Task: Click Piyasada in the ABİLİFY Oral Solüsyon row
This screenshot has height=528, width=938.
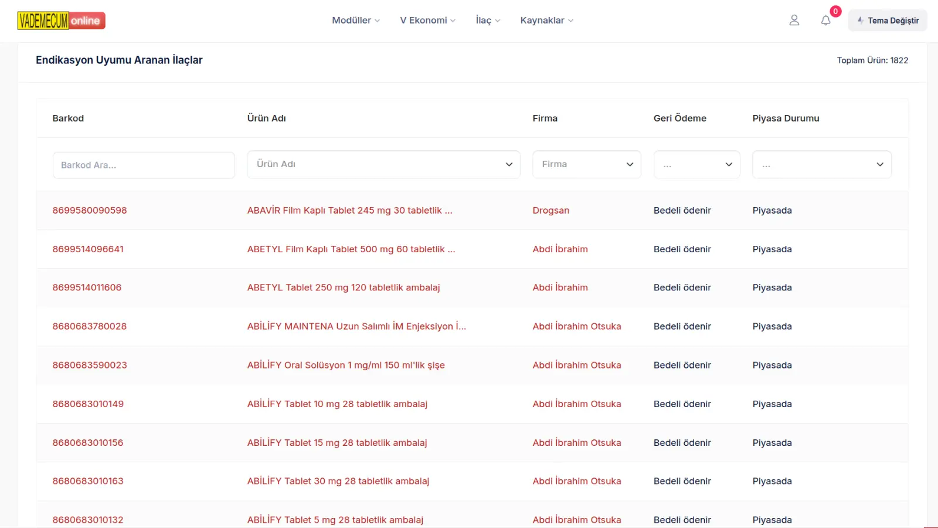Action: click(x=772, y=365)
